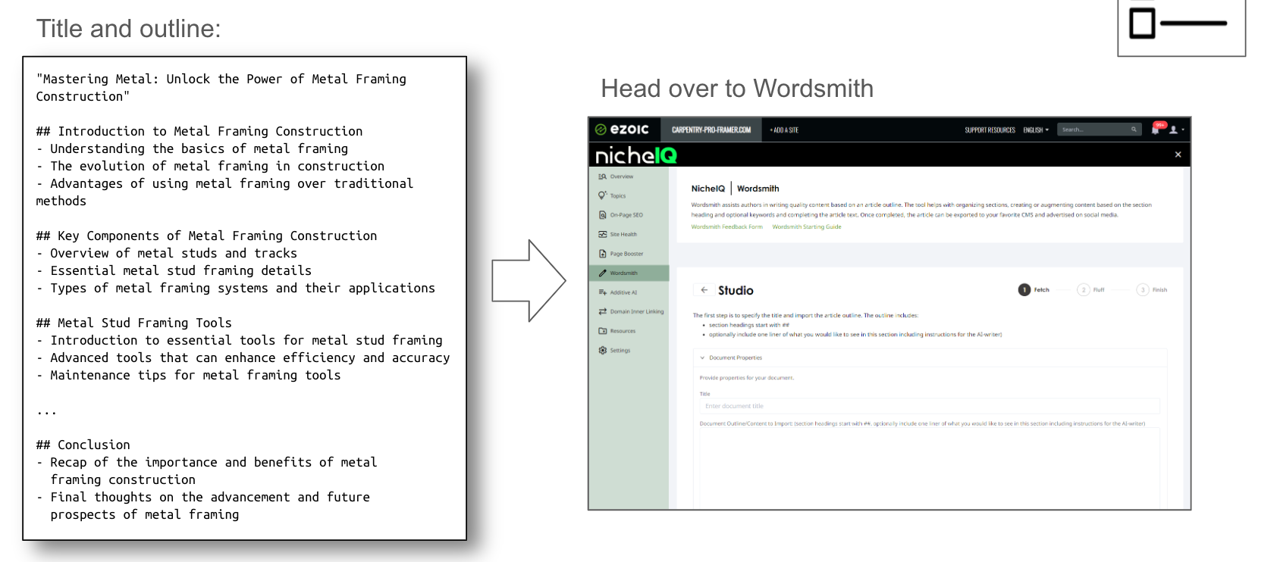
Task: Open the Wordsmith Starting Guide link
Action: coord(807,226)
